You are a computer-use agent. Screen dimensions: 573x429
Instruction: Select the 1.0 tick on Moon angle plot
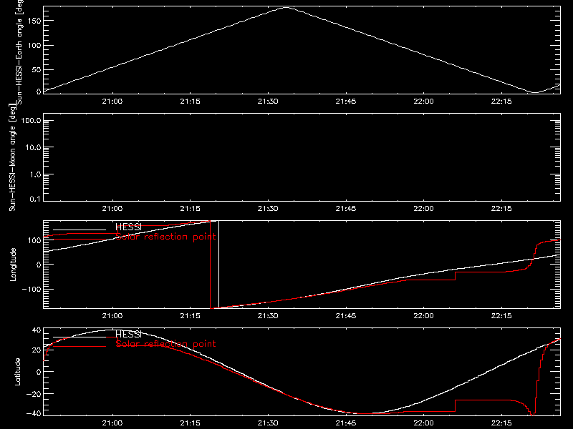35,174
